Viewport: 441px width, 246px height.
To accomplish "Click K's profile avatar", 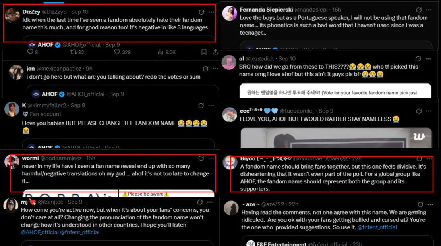I will point(12,109).
